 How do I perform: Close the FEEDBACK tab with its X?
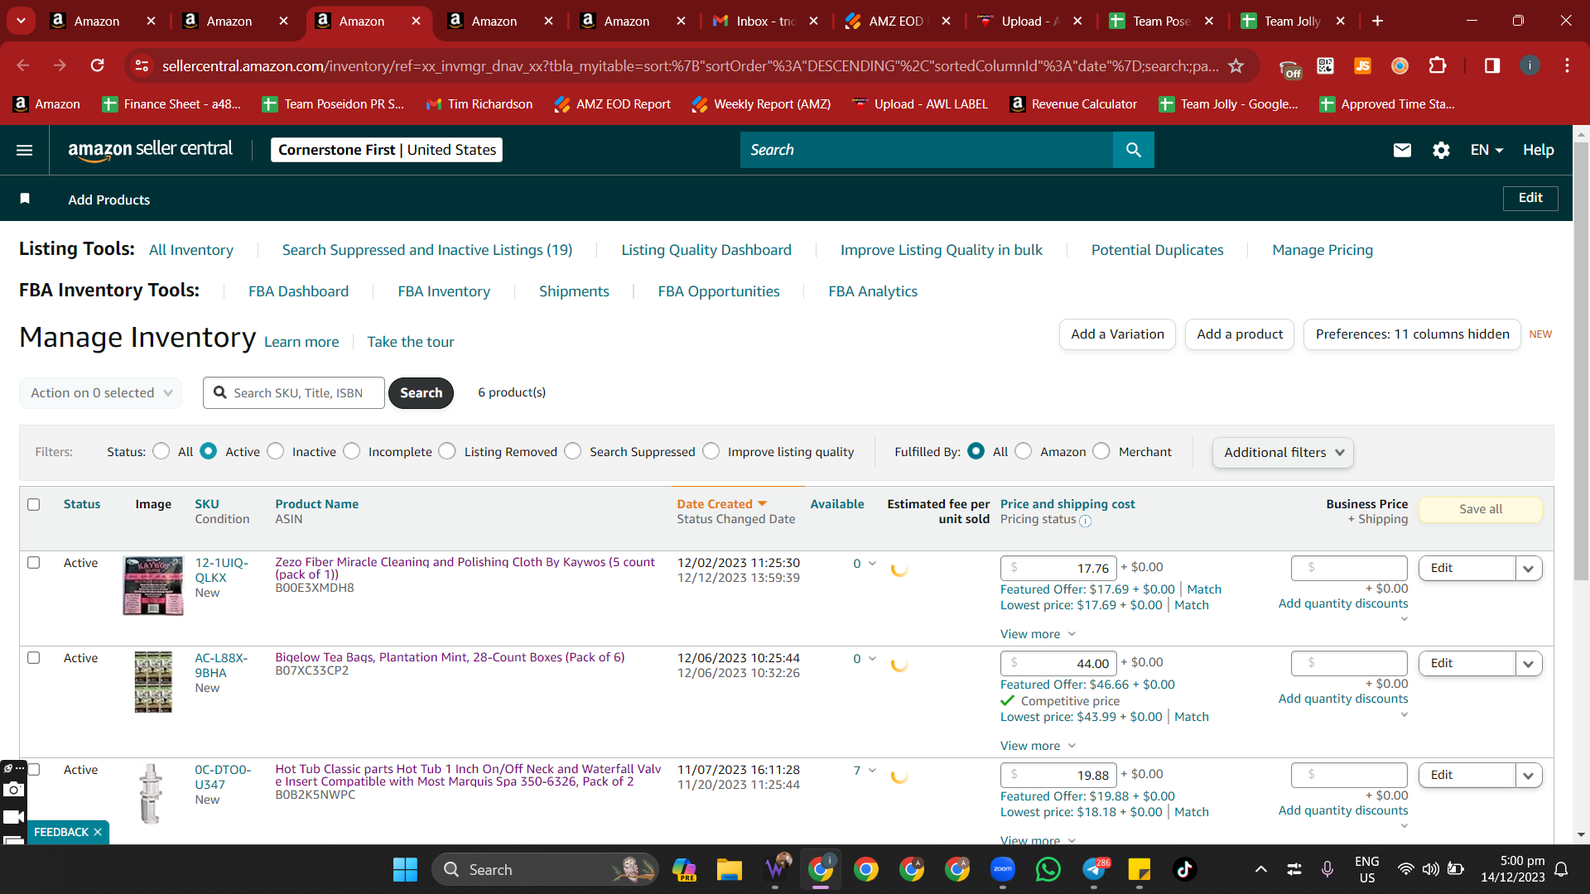[x=98, y=832]
